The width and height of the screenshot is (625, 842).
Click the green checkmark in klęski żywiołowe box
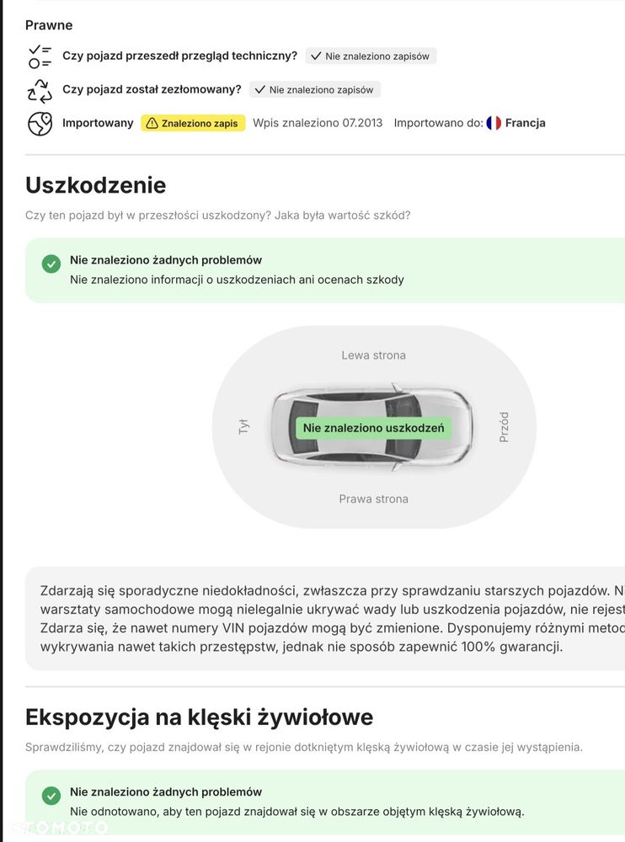point(51,796)
